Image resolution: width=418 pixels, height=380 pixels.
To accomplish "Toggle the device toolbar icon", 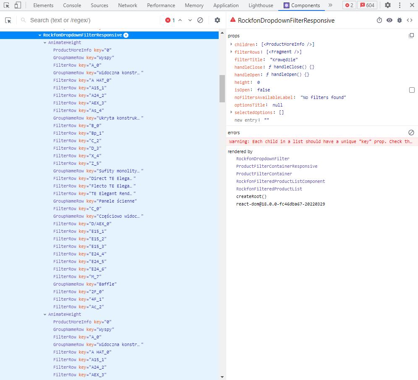I will pyautogui.click(x=18, y=5).
